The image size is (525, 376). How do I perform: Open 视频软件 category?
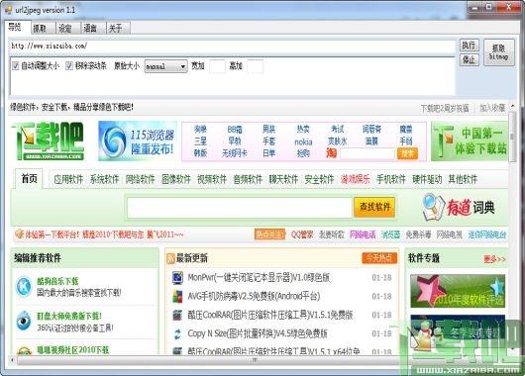[x=212, y=179]
